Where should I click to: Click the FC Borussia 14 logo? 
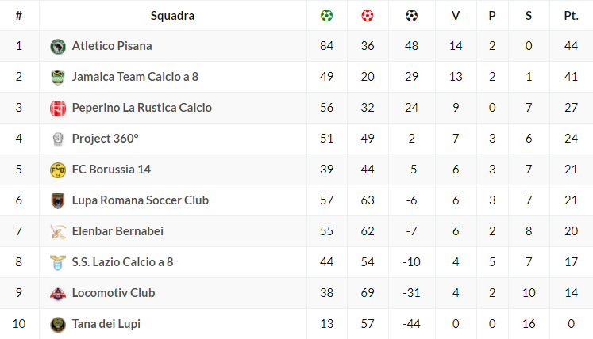point(57,169)
